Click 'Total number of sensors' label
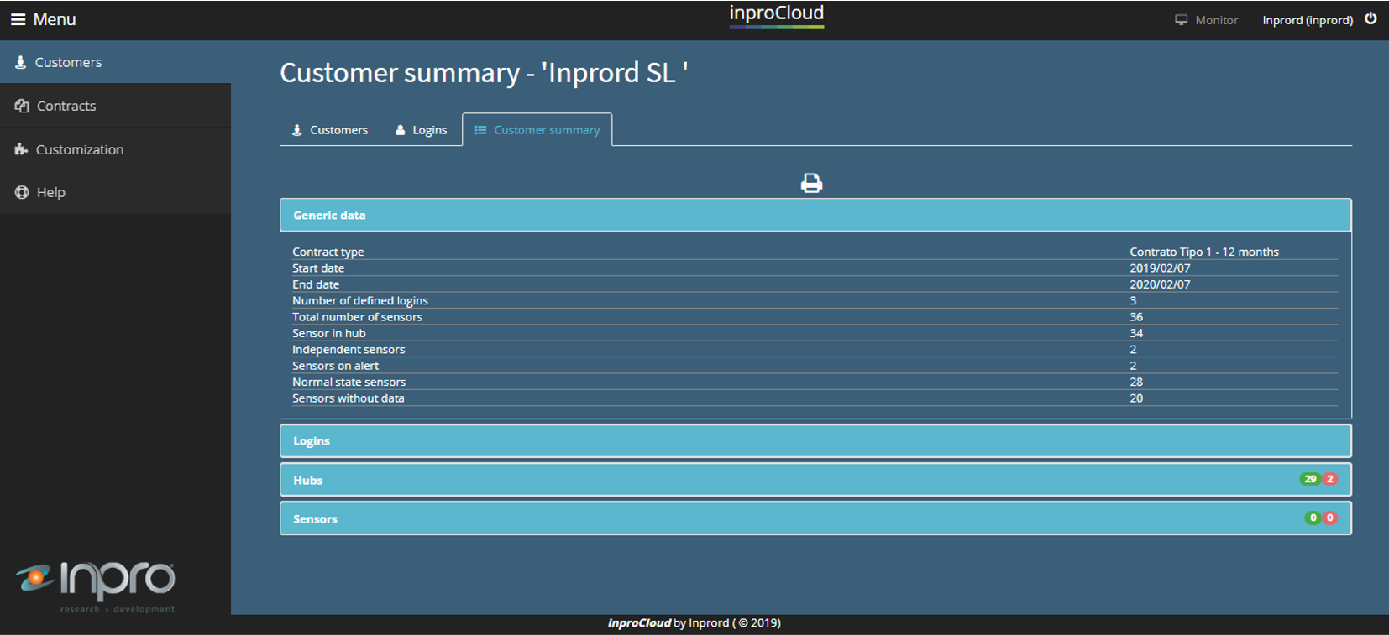The height and width of the screenshot is (635, 1389). tap(358, 317)
